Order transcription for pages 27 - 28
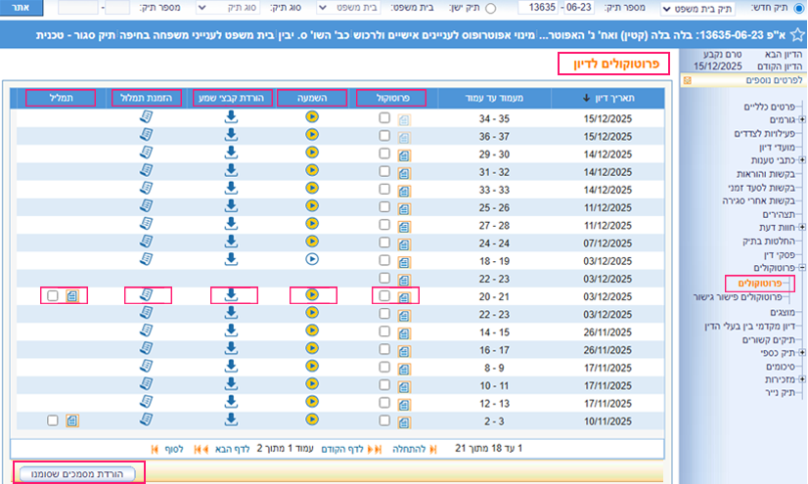Screen dimensions: 808x484 point(147,224)
